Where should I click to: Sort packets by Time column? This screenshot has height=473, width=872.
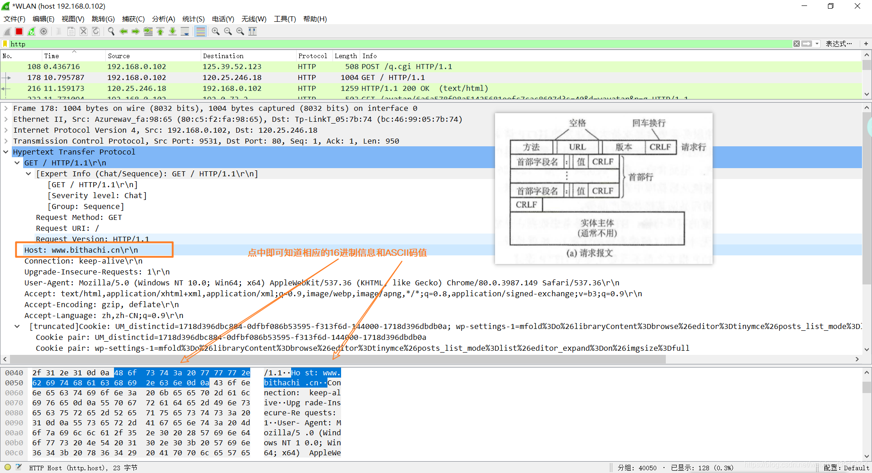[x=73, y=56]
